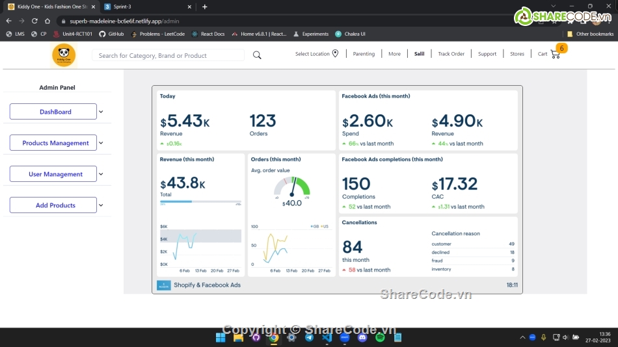Open the GitHub bookmark
This screenshot has height=347, width=618.
(111, 34)
